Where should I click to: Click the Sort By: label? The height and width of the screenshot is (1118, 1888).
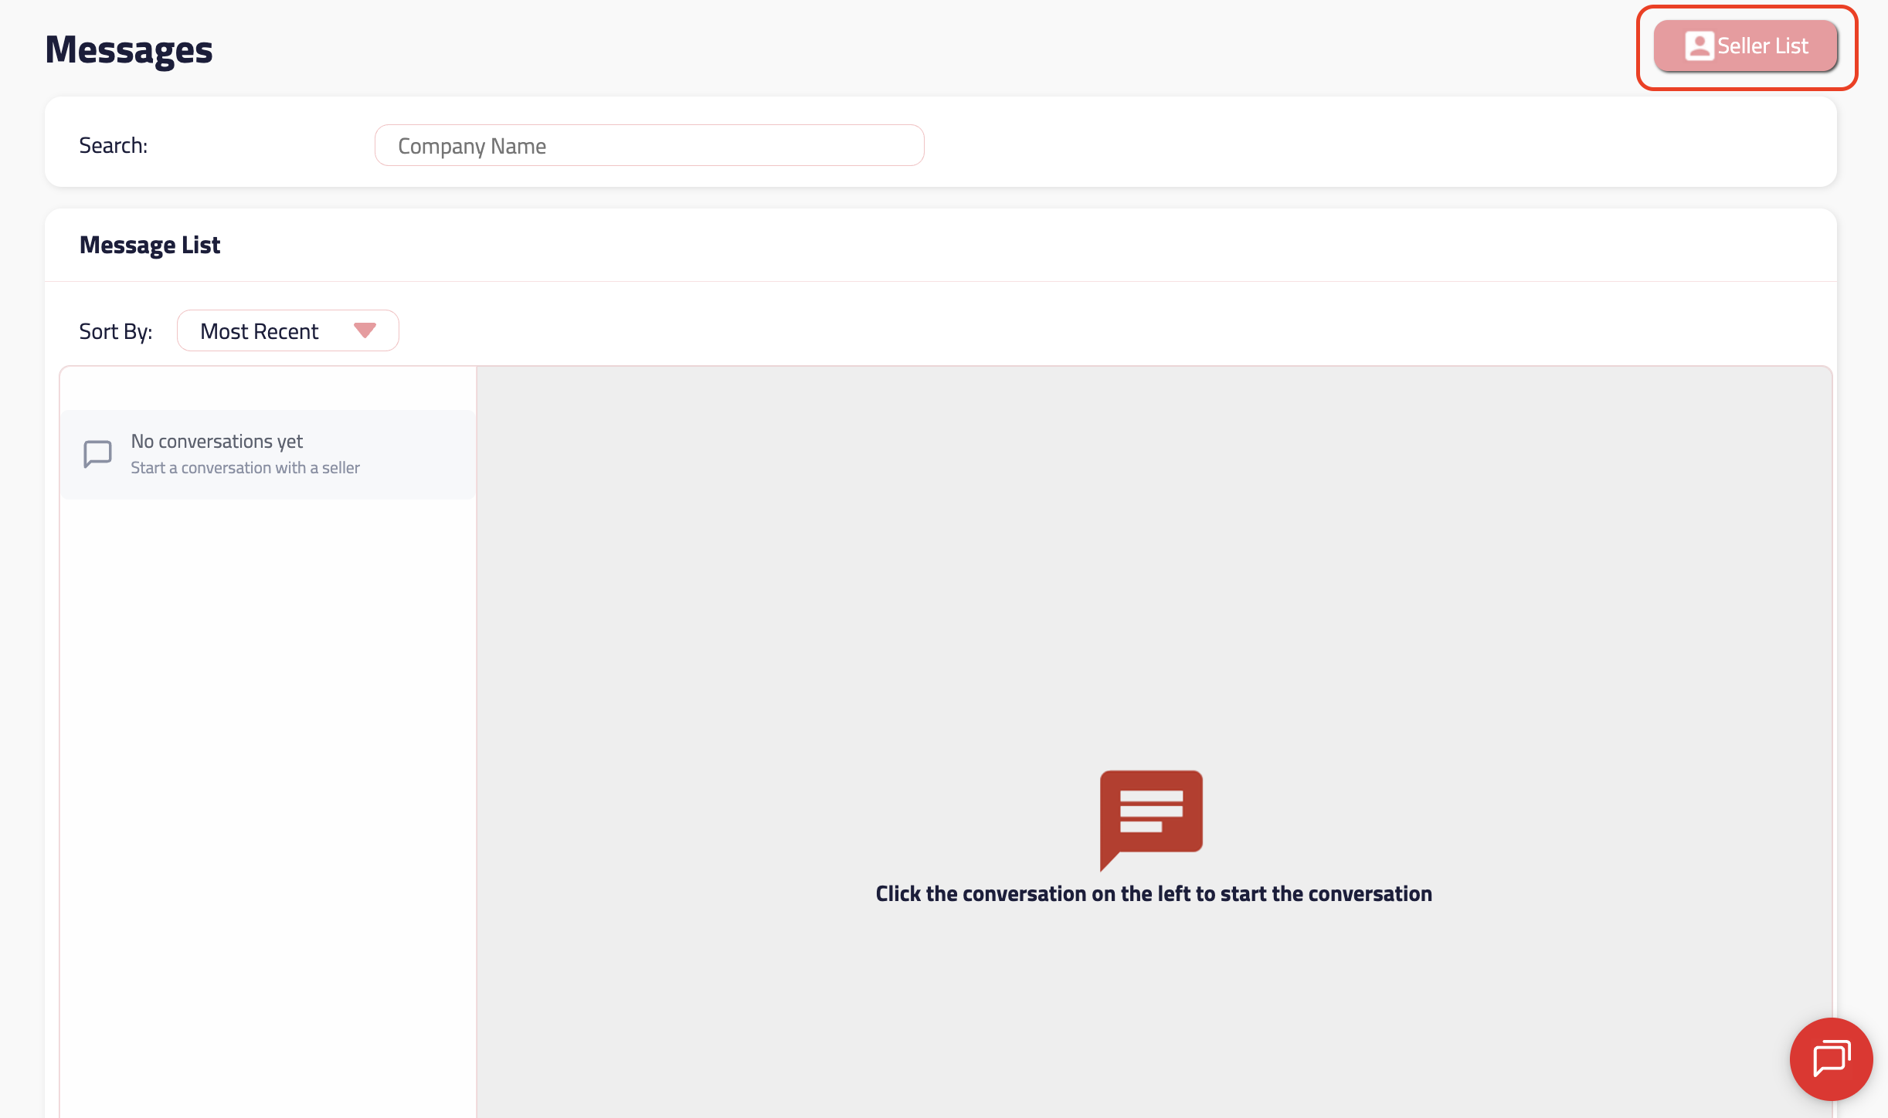(x=116, y=332)
